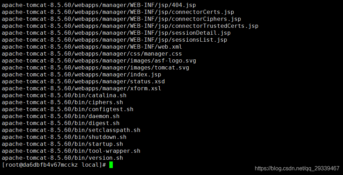Click the bin/version.sh output line
Screen dimensions: 343x175
(x=62, y=158)
